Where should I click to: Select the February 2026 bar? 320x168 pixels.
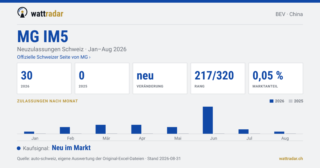point(65,130)
